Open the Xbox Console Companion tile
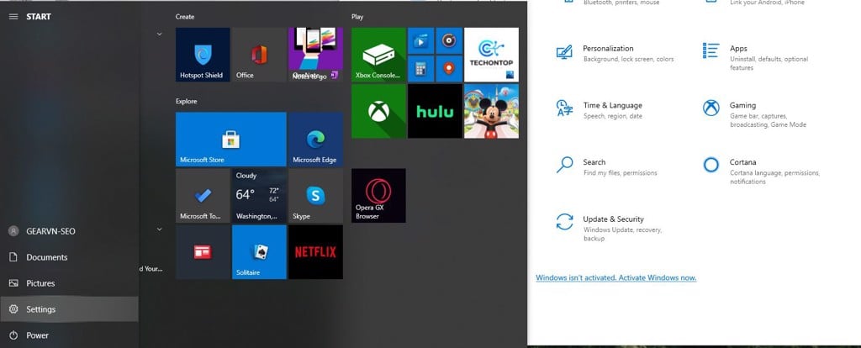 tap(378, 55)
